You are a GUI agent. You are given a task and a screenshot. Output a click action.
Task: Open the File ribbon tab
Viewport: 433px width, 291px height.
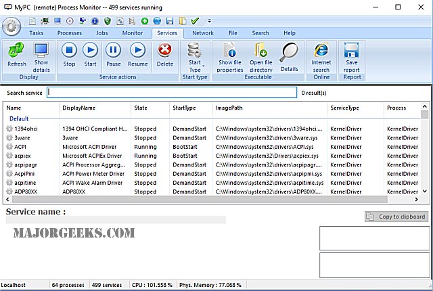[233, 33]
